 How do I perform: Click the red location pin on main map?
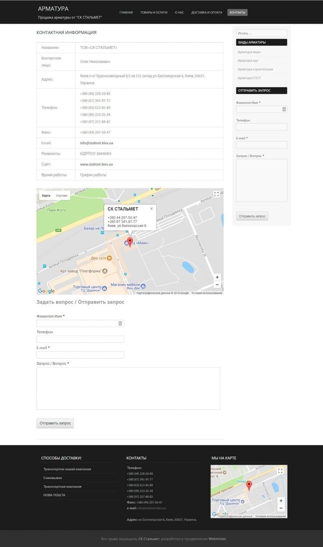tap(130, 242)
